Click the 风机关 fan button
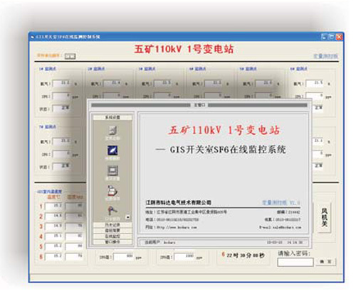 [x=325, y=217]
